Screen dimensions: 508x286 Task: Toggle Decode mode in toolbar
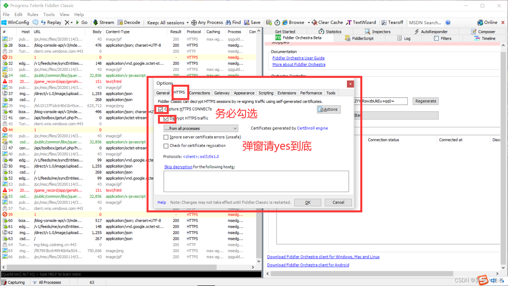[x=129, y=22]
